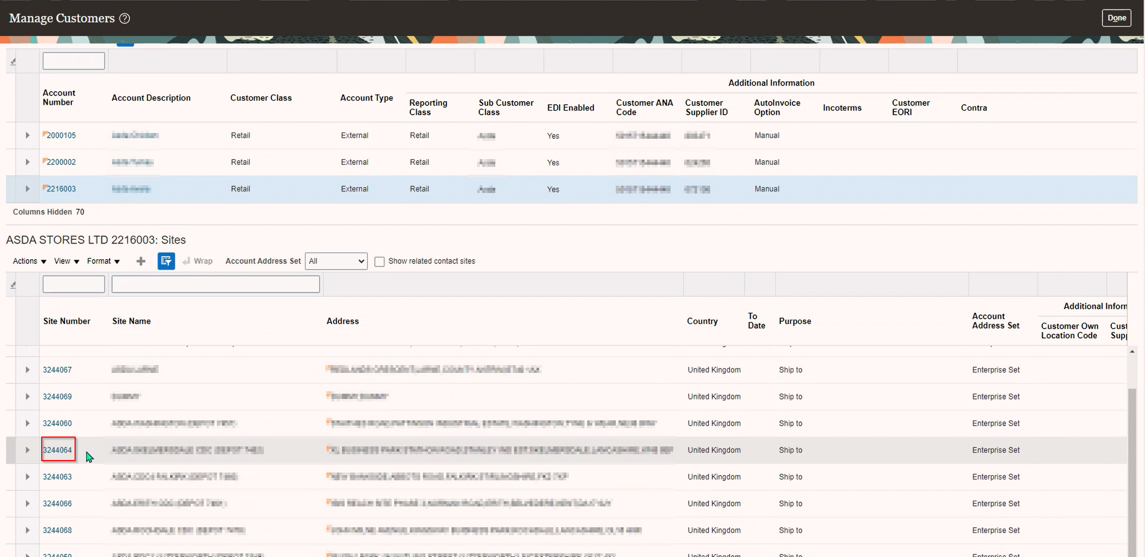Click the Site Number filter input field

[73, 284]
